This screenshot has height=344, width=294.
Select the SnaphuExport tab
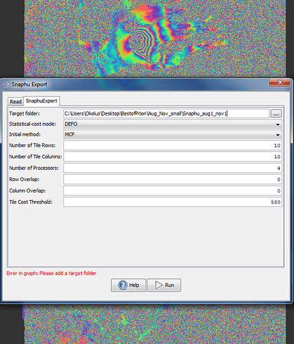(41, 101)
